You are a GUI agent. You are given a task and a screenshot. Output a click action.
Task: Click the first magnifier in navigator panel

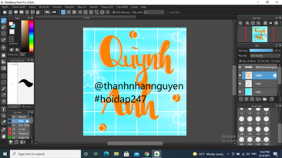[x=240, y=23]
